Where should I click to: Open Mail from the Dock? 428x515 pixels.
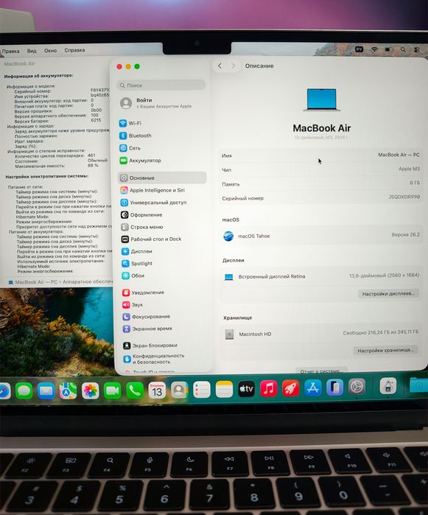click(x=46, y=390)
